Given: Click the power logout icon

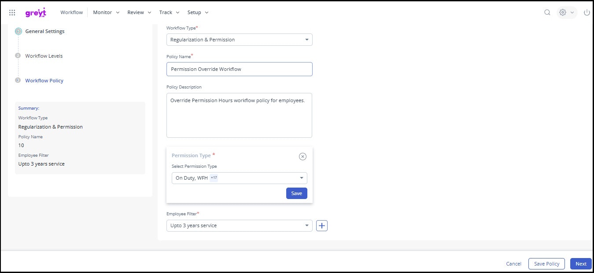Looking at the screenshot, I should [587, 13].
